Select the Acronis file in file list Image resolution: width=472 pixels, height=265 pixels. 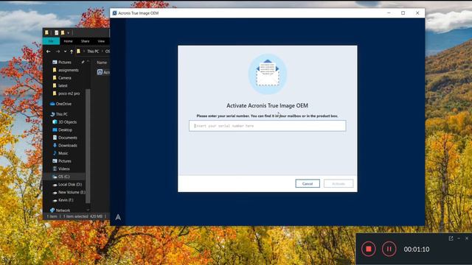[103, 72]
